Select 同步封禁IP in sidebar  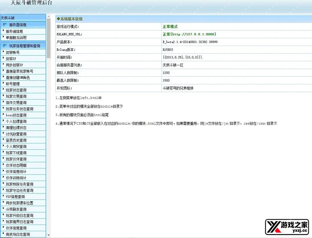point(14,65)
